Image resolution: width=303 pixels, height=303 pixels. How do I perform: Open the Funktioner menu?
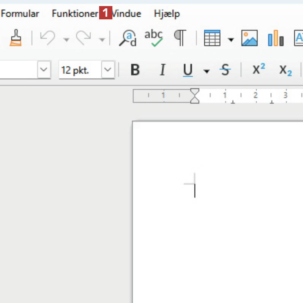(x=75, y=14)
